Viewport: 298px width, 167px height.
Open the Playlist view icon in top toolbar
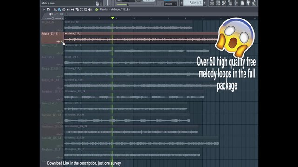(x=212, y=3)
